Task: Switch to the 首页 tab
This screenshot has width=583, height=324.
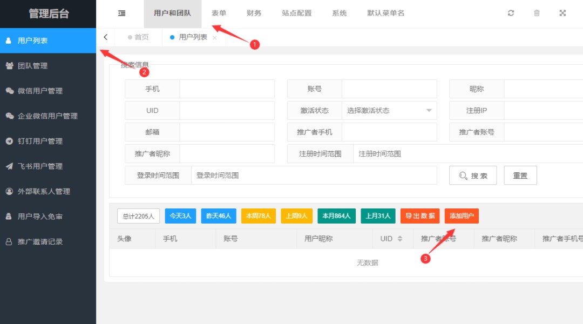Action: tap(138, 37)
